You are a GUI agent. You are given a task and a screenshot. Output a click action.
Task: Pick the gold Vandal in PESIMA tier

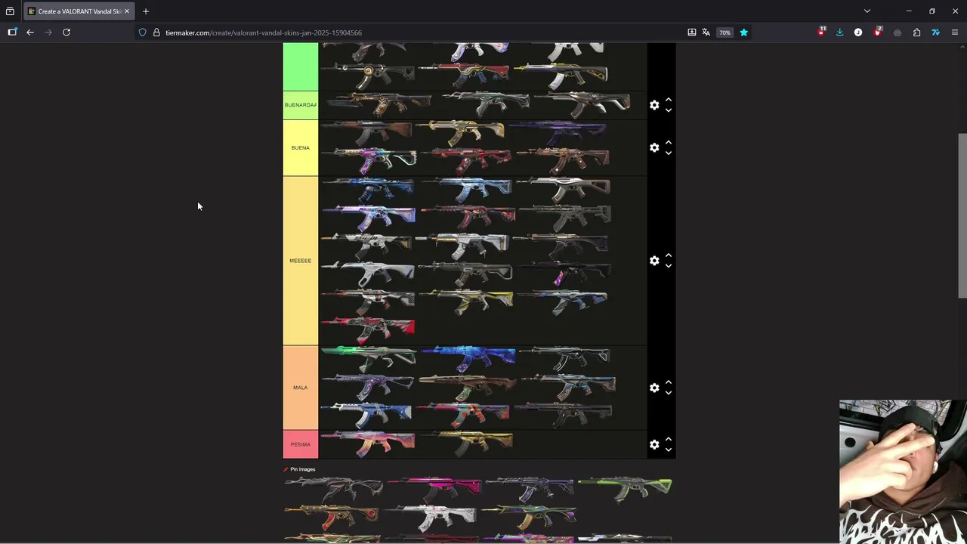pos(466,444)
